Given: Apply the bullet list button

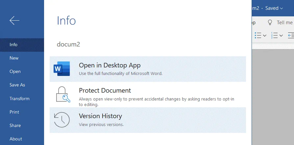Looking at the screenshot, I should pos(258,35).
